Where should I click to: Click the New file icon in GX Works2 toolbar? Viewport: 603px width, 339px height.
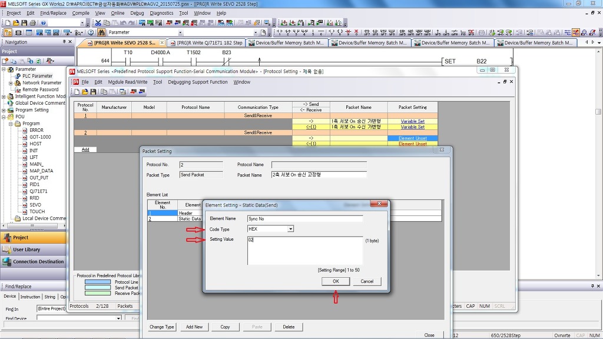(8, 23)
